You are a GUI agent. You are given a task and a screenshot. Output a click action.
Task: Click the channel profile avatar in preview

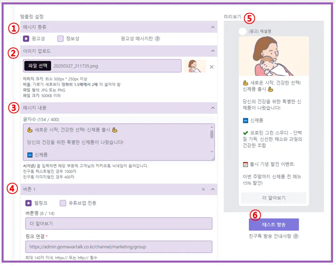click(242, 31)
